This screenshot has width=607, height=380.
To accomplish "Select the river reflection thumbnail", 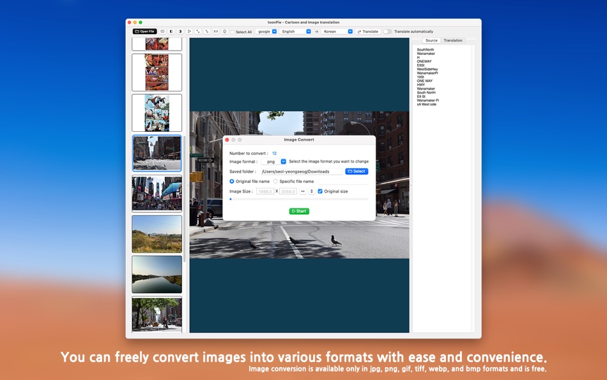I will pos(157,274).
